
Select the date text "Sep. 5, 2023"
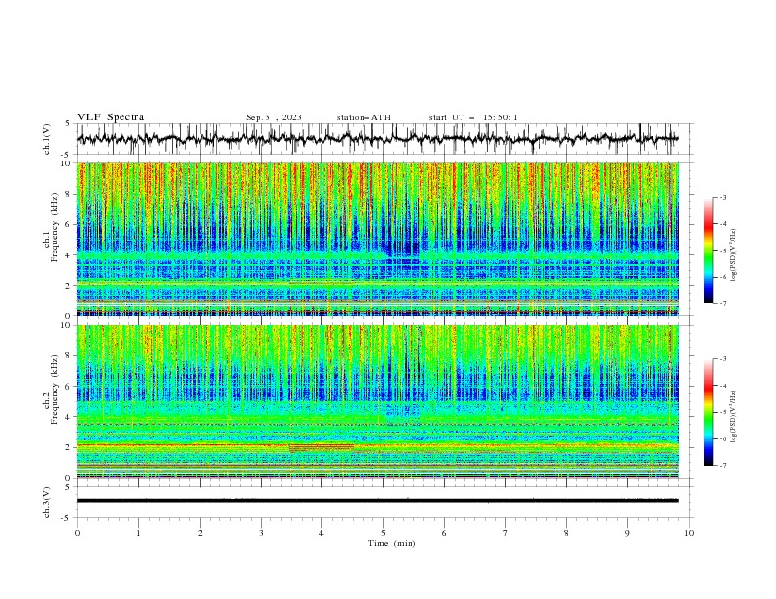pyautogui.click(x=273, y=117)
